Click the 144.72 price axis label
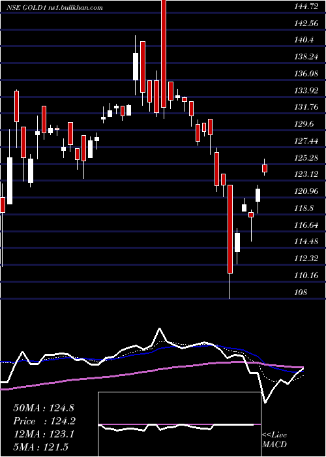 (307, 7)
